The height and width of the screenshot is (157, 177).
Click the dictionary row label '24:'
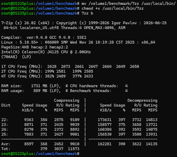pos(5,130)
